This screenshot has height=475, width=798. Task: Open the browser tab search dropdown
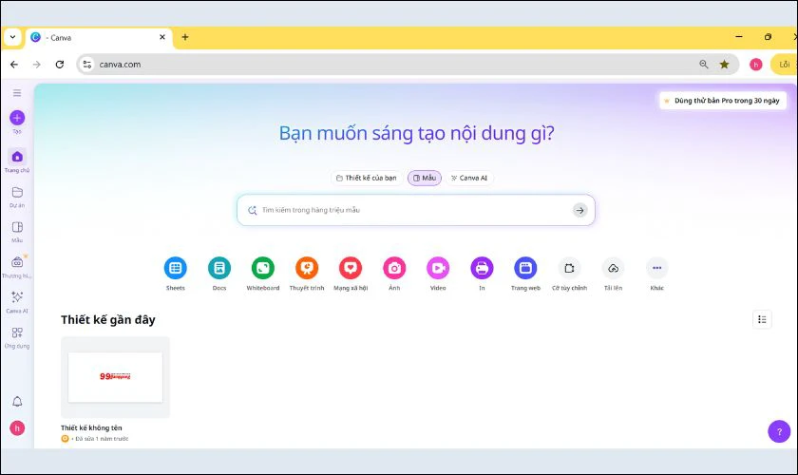click(x=12, y=37)
